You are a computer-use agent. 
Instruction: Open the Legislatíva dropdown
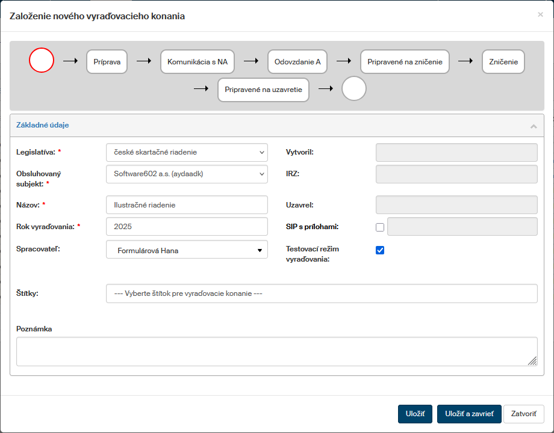coord(187,153)
